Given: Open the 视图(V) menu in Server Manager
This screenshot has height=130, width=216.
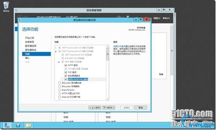Looking at the screenshot, I should [x=157, y=18].
